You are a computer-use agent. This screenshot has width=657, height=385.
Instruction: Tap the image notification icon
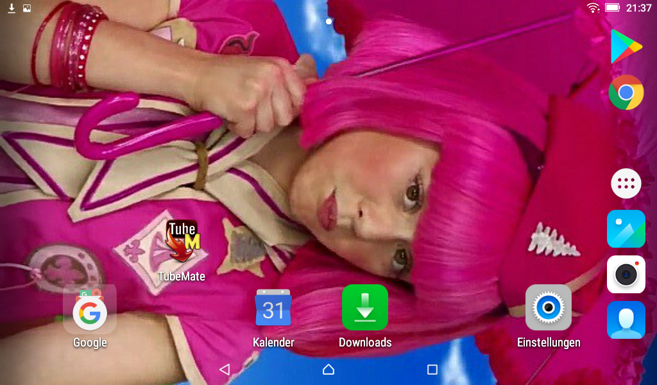pos(27,8)
